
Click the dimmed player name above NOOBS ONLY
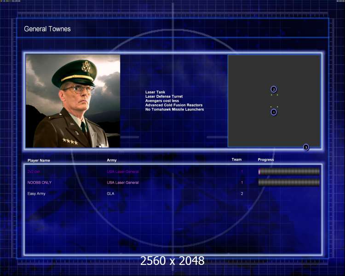(34, 172)
